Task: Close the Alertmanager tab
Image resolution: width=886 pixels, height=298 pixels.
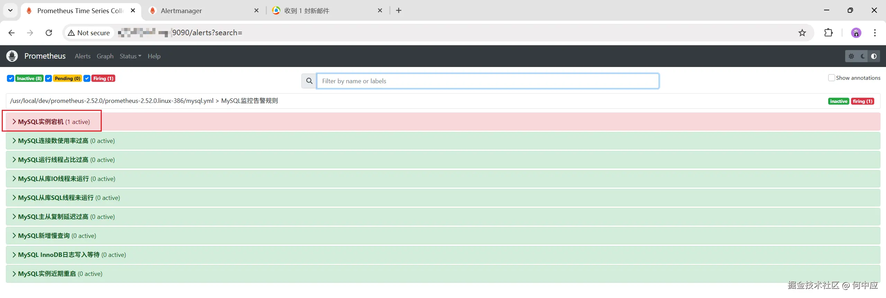Action: 256,10
